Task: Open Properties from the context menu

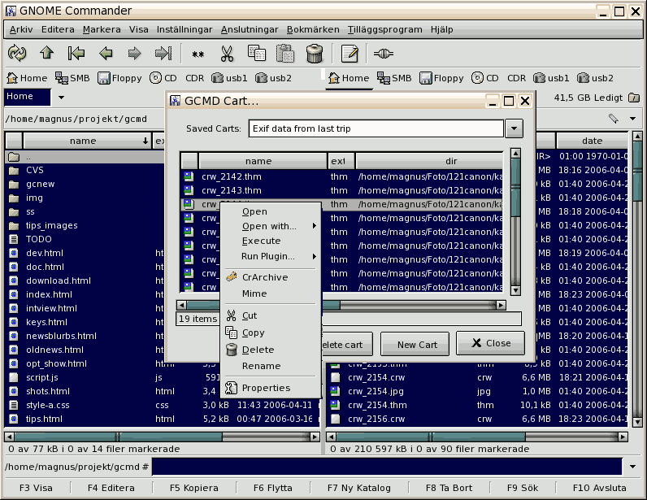Action: 271,388
